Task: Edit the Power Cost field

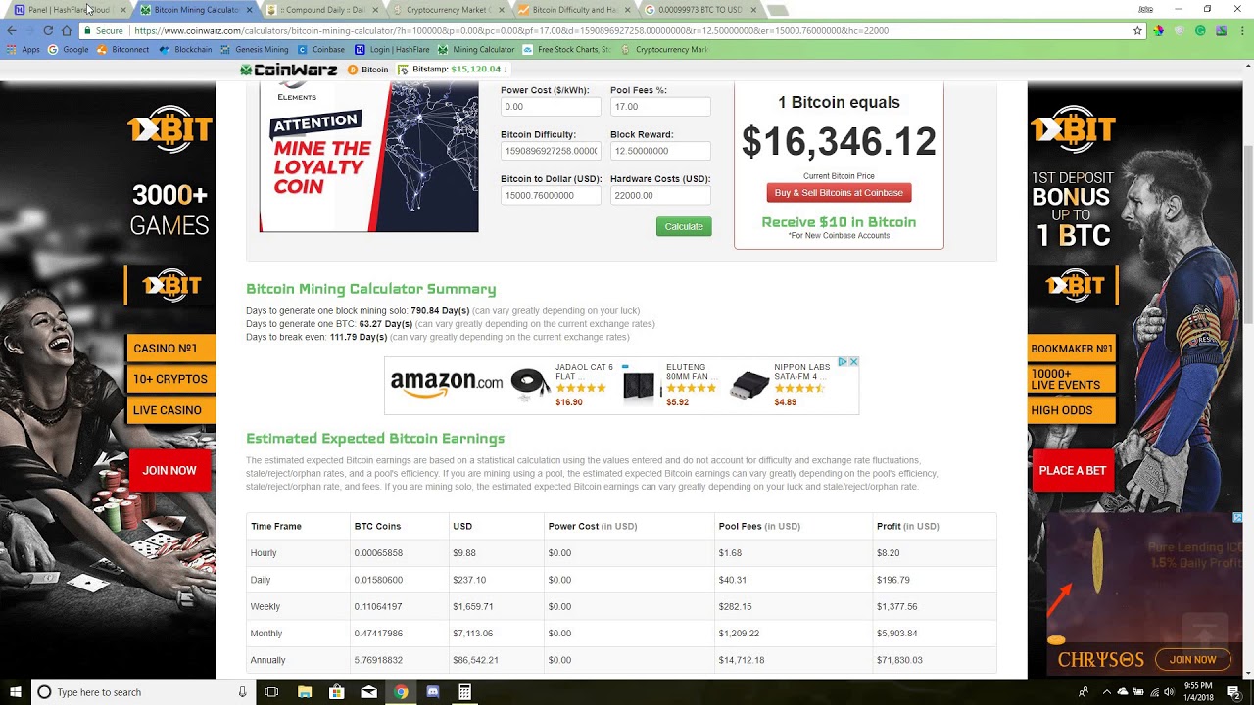Action: [x=551, y=106]
